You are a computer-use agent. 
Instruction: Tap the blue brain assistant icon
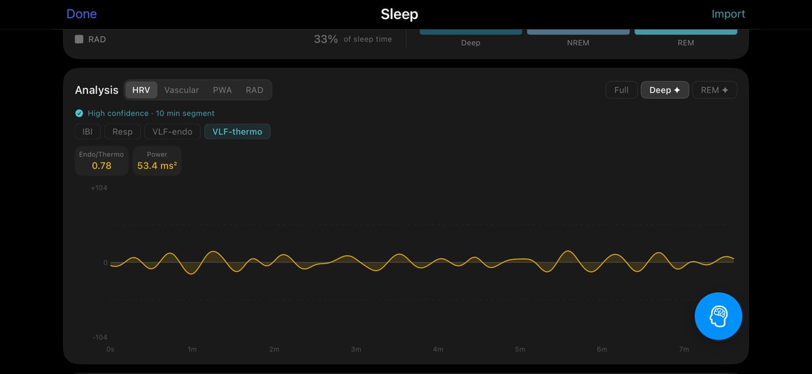tap(719, 316)
